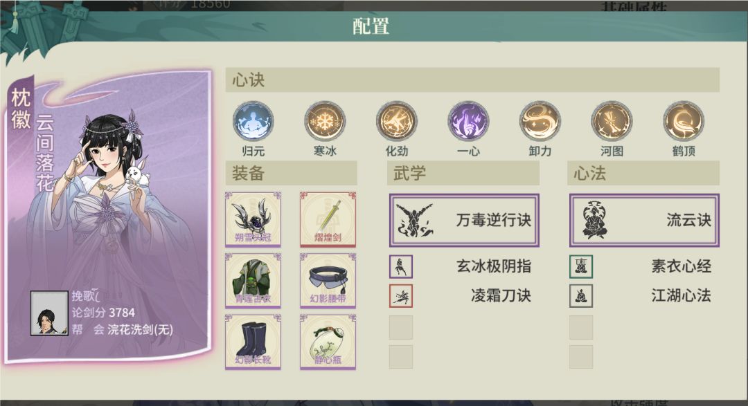Open the 静心瓶 bottle accessory slot
The image size is (748, 406).
328,342
